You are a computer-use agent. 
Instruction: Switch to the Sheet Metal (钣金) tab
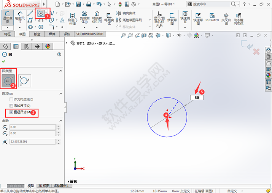coord(37,34)
